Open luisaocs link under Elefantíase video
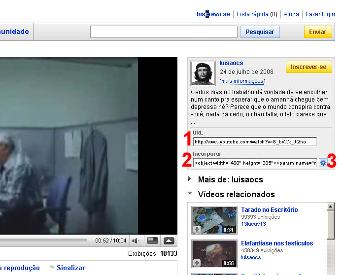The height and width of the screenshot is (275, 343). point(251,257)
